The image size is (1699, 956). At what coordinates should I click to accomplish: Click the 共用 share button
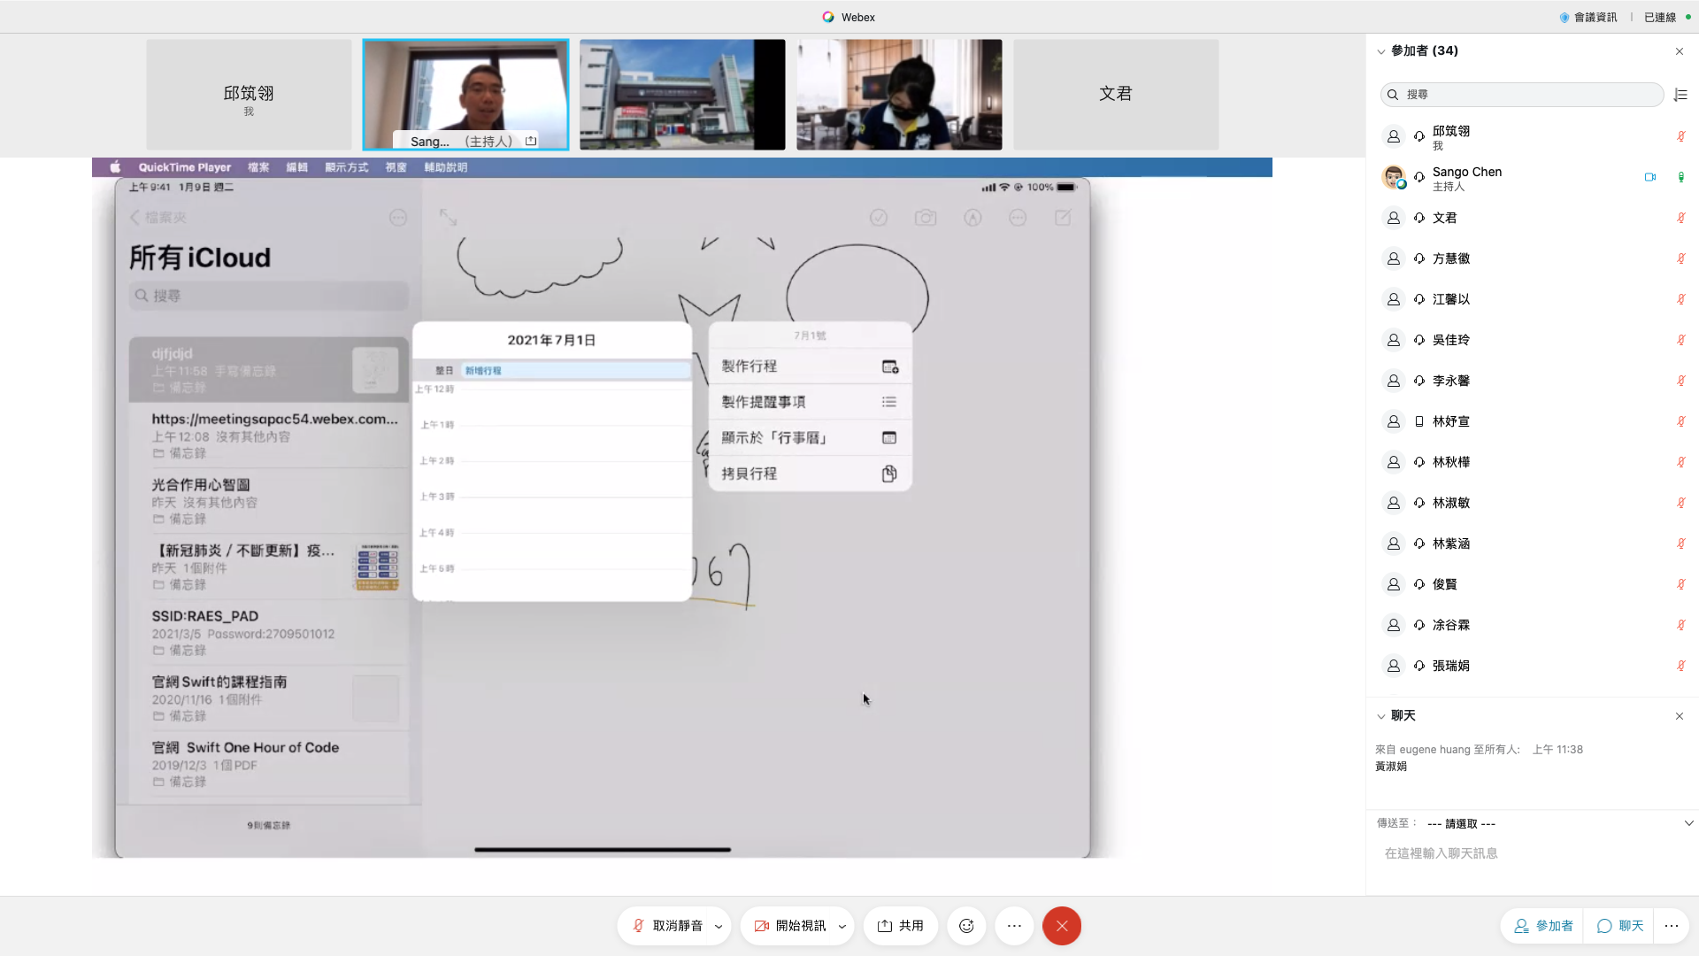[901, 926]
